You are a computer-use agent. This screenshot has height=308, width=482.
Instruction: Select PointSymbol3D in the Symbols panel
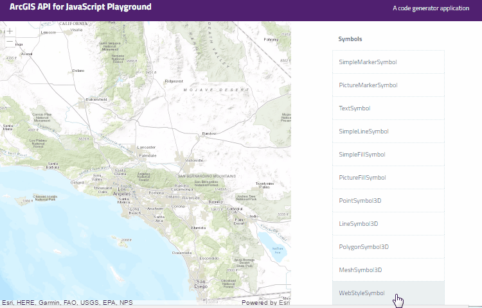pyautogui.click(x=388, y=201)
